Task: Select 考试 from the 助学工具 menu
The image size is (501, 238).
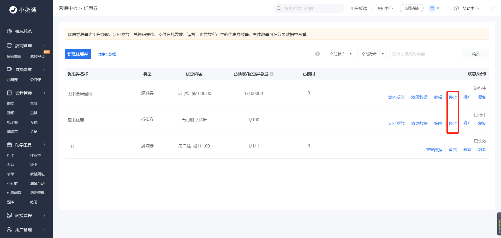Action: [11, 165]
